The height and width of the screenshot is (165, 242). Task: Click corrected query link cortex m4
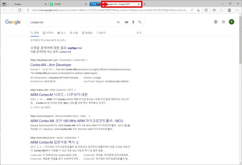[x=75, y=48]
